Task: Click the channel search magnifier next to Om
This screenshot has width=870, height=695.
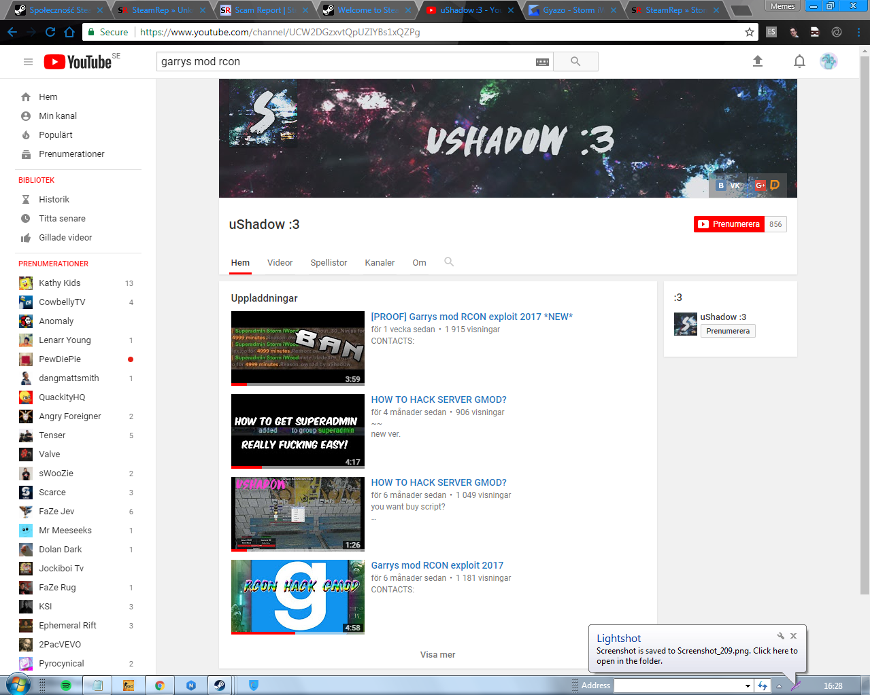Action: (449, 262)
